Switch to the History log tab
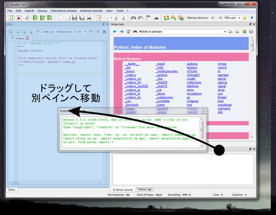Viewport: 276px width, 215px height. 145,189
